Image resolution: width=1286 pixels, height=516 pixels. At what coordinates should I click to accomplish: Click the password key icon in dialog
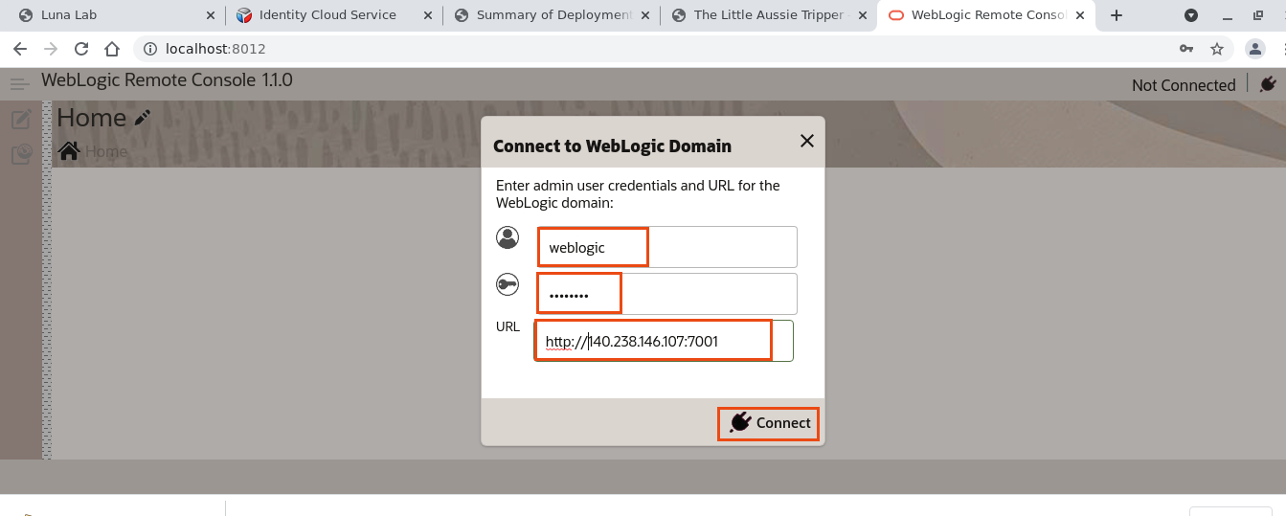click(x=508, y=284)
